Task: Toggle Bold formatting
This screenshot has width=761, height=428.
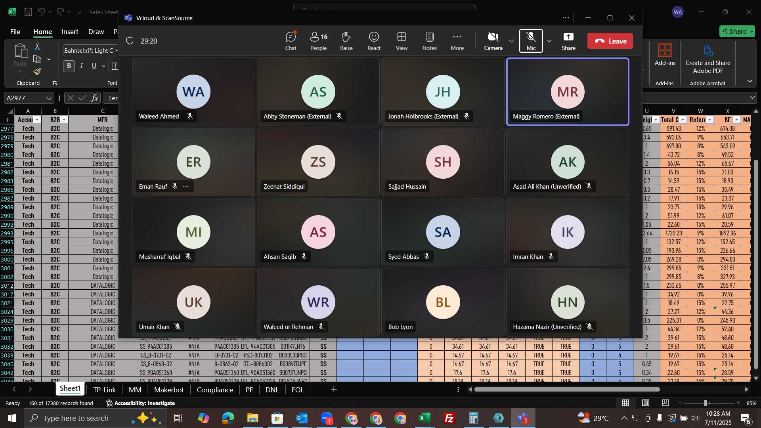Action: (69, 66)
